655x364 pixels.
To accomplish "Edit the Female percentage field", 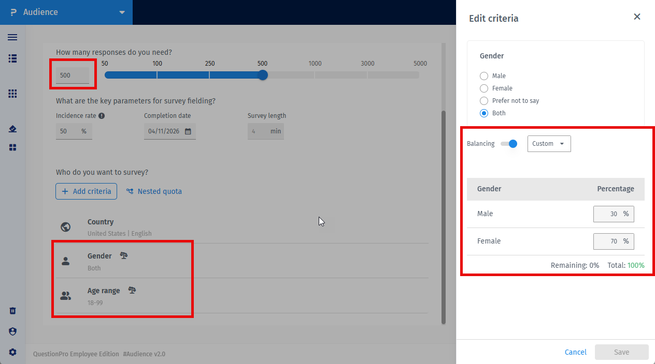I will [614, 241].
